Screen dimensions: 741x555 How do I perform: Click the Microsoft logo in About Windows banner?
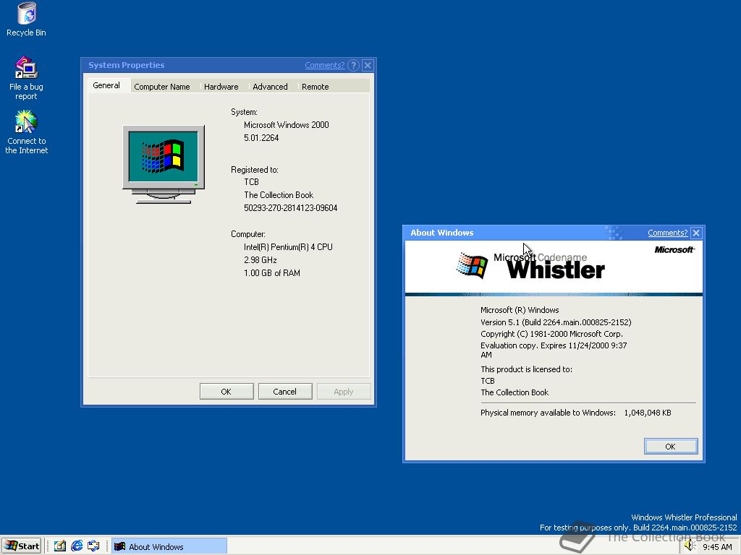coord(674,249)
